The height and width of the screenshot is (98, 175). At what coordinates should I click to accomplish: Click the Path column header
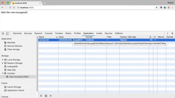(113, 37)
